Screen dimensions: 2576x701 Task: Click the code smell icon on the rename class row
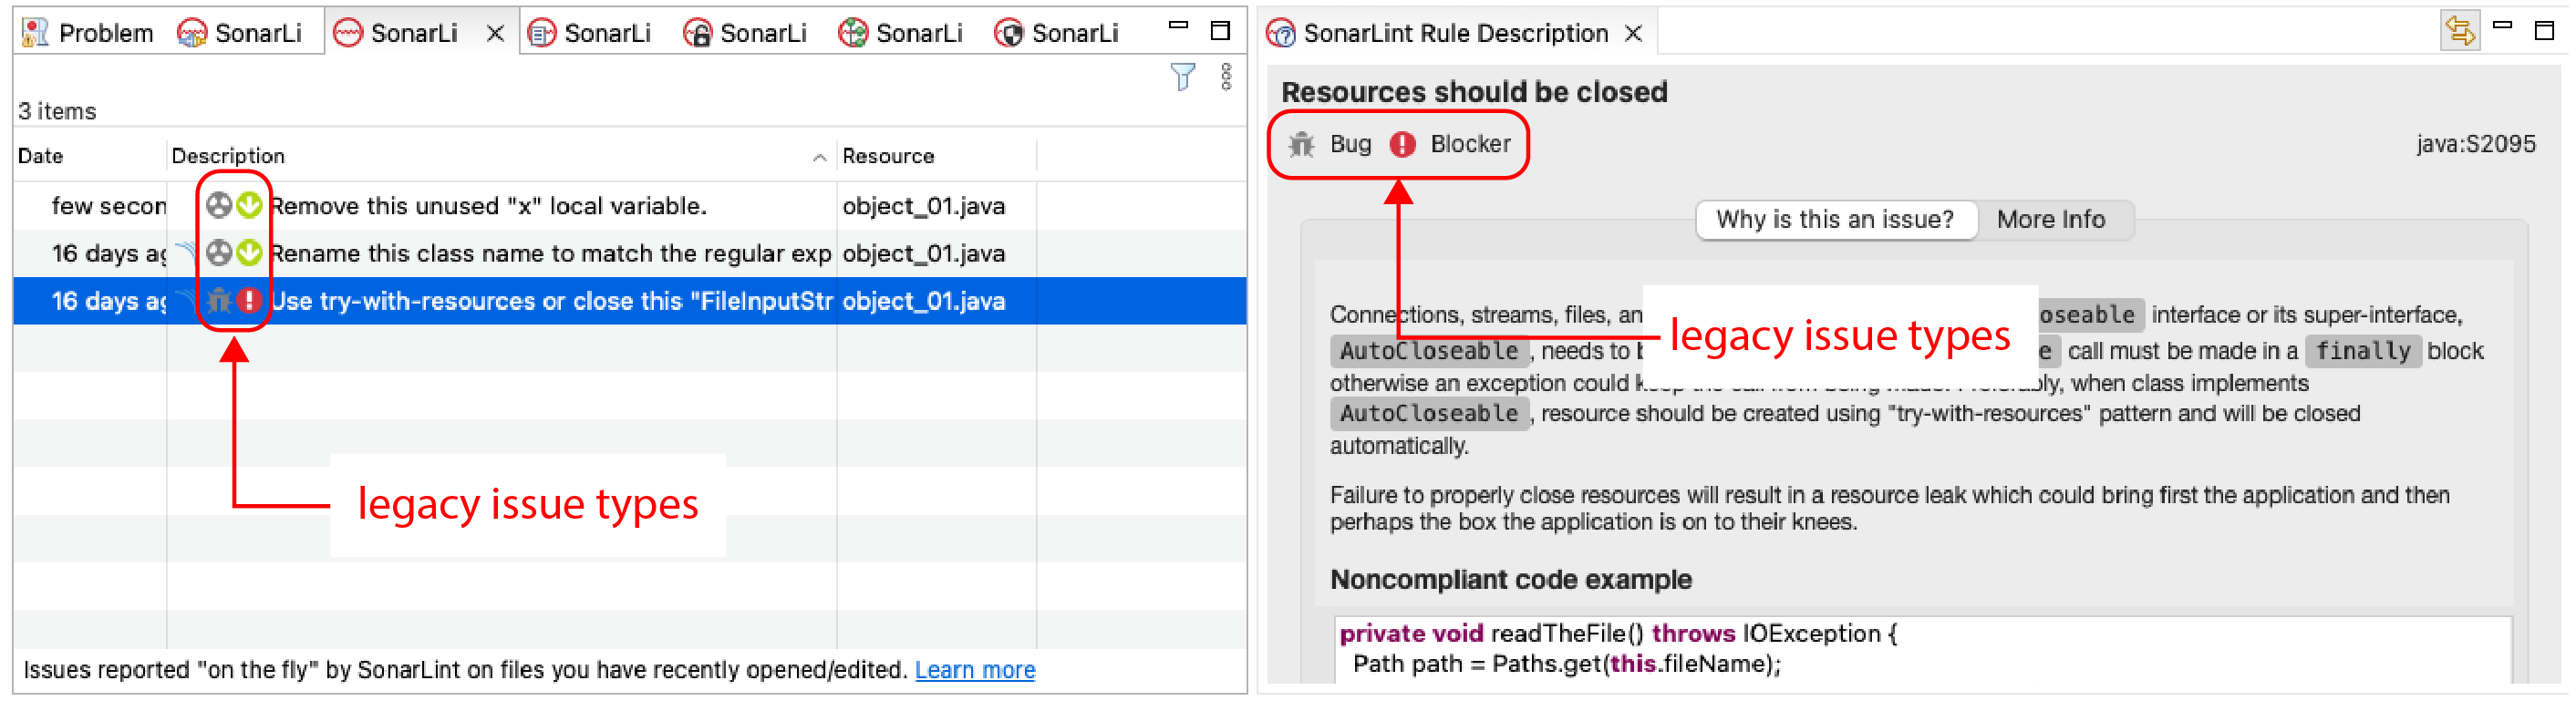219,253
